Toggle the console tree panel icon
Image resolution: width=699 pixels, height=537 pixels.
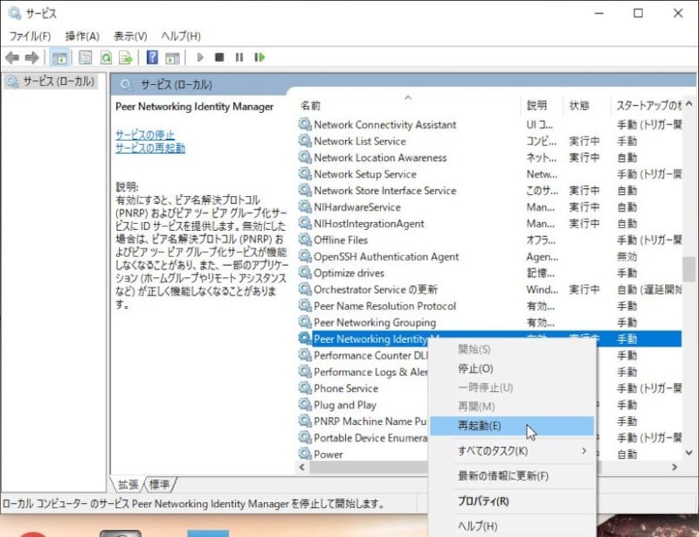[x=59, y=58]
